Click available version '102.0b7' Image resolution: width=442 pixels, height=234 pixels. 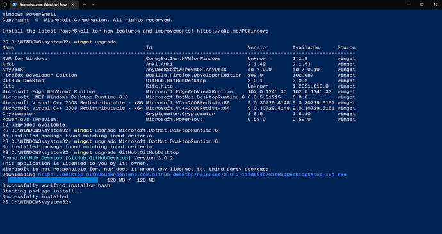(x=303, y=75)
